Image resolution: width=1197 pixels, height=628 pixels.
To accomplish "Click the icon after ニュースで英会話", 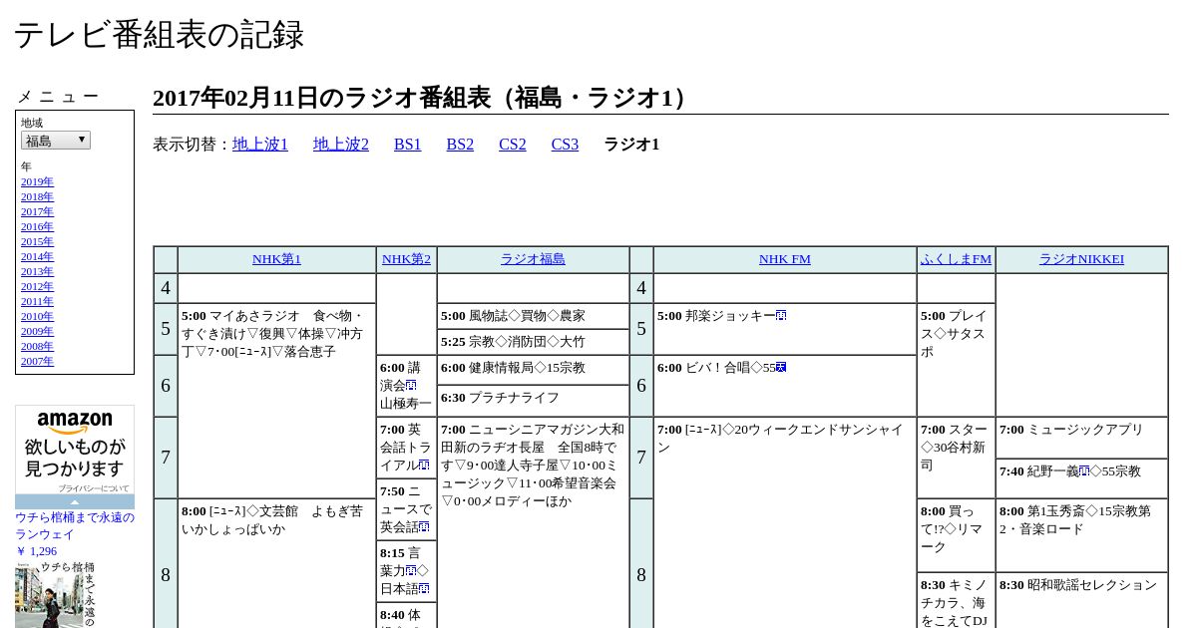I will click(424, 527).
